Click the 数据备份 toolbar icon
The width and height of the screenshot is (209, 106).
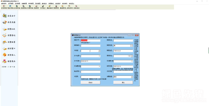point(50,7)
